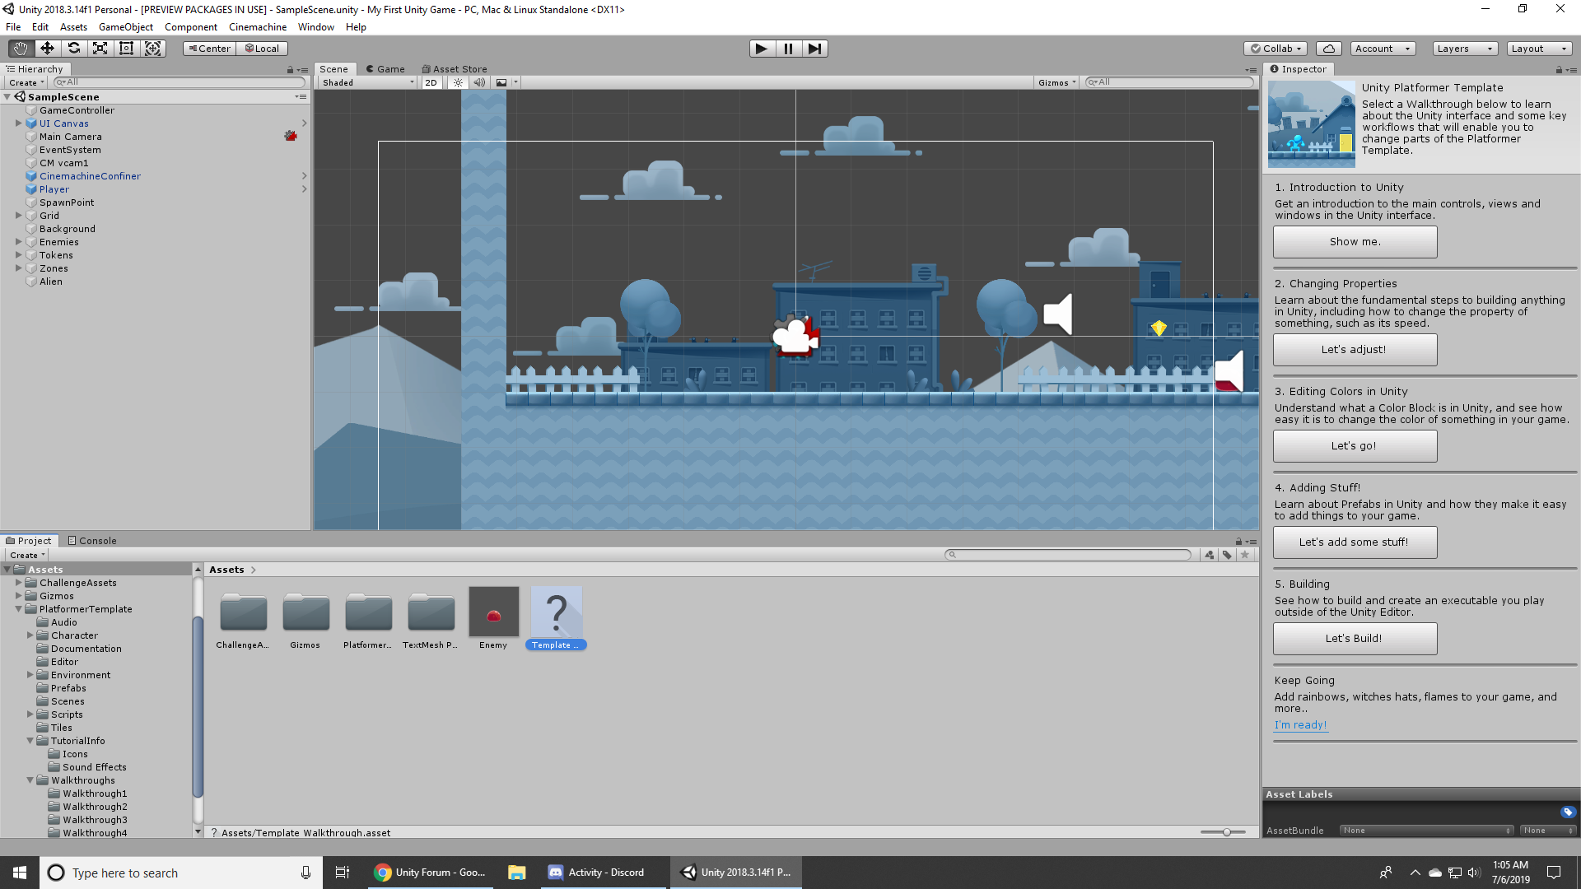This screenshot has width=1581, height=889.
Task: Open the Cinemachine menu
Action: point(257,27)
